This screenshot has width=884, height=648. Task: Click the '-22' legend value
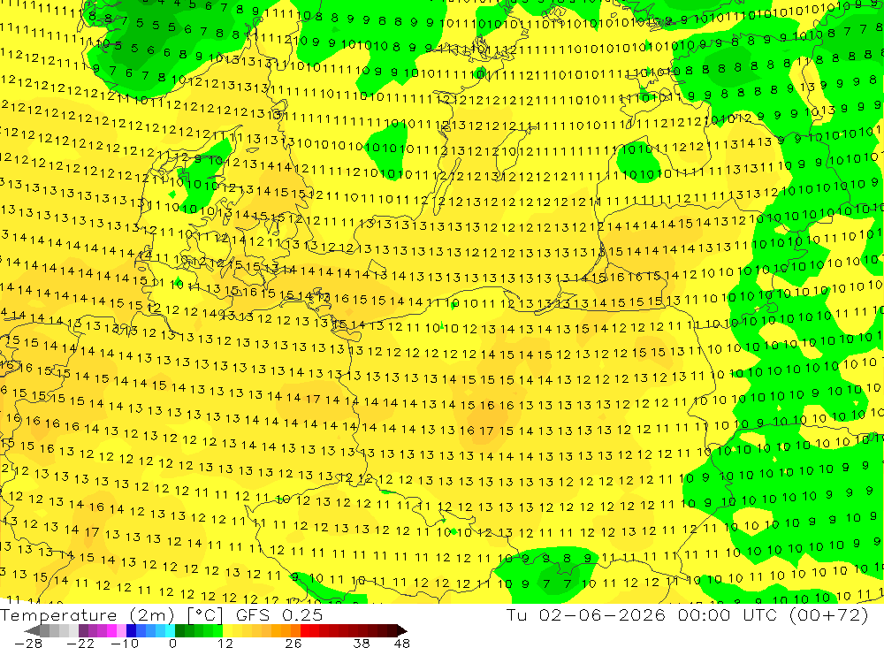click(80, 643)
